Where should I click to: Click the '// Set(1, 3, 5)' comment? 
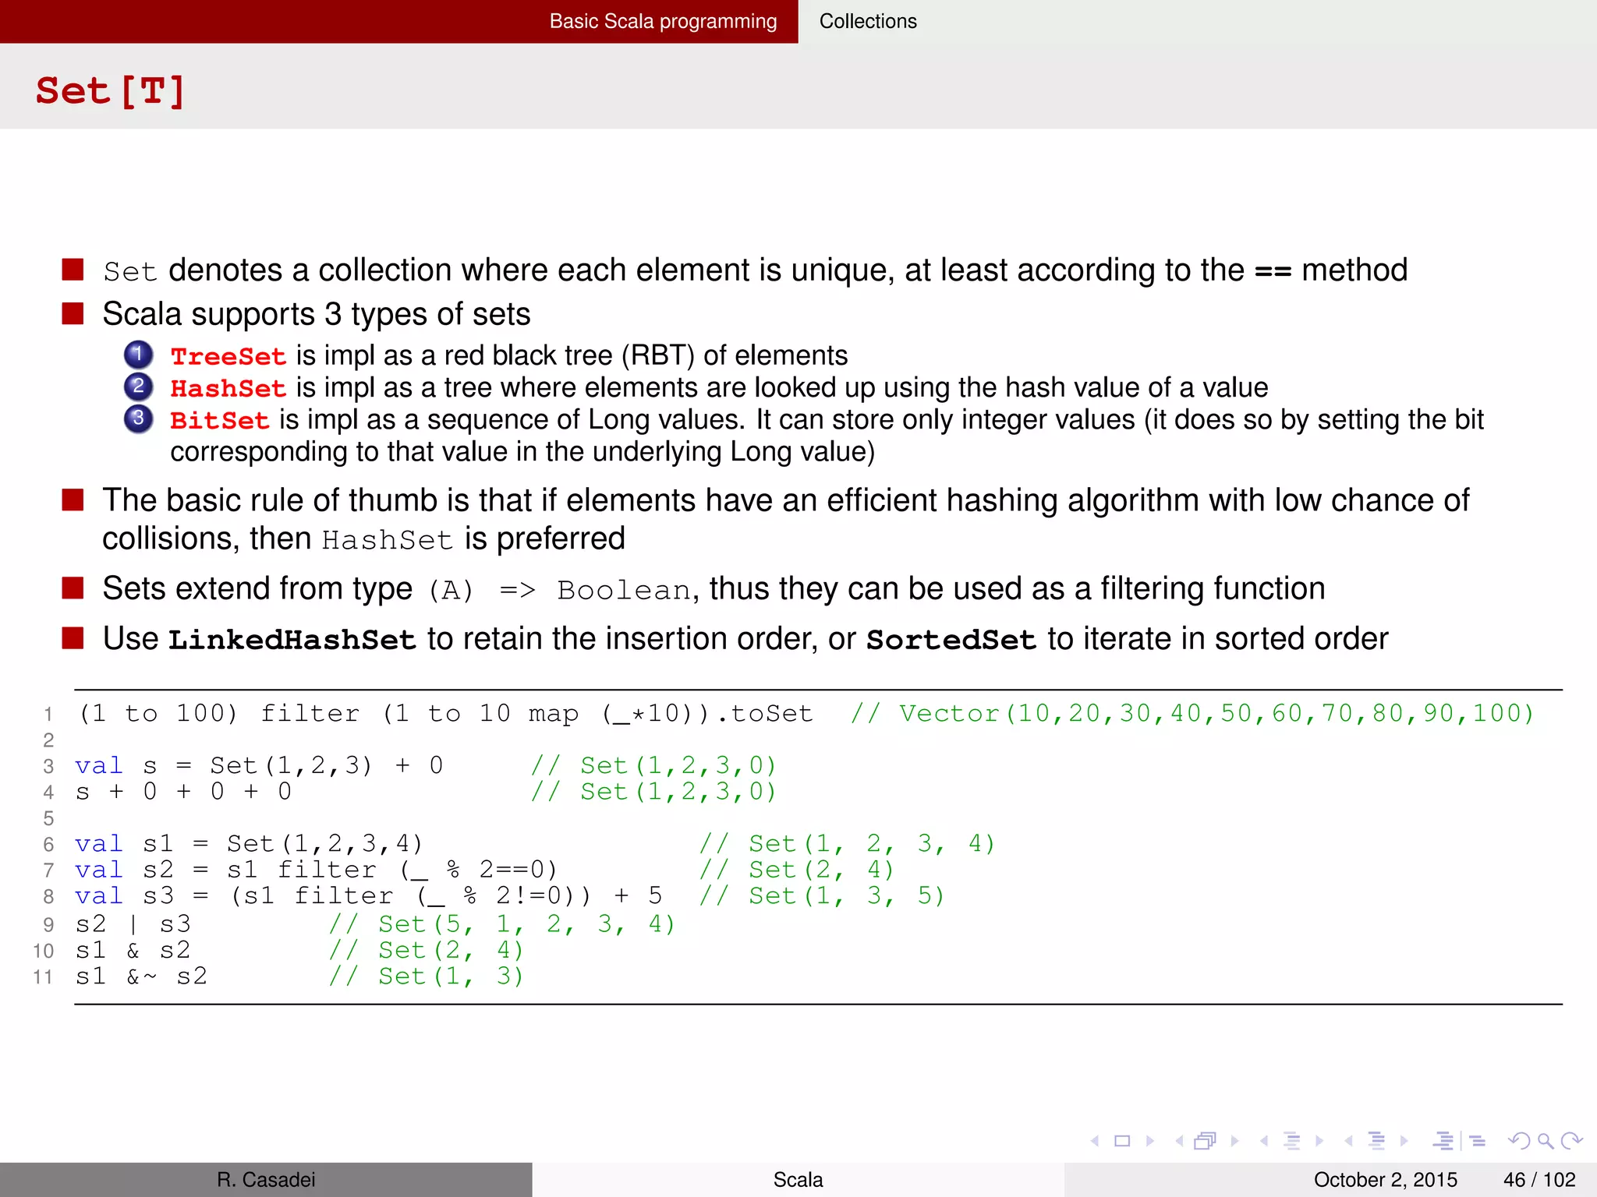click(x=822, y=896)
